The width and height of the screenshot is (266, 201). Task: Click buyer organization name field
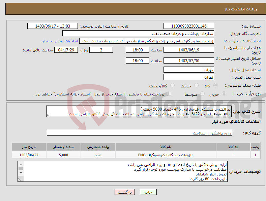[x=138, y=34]
